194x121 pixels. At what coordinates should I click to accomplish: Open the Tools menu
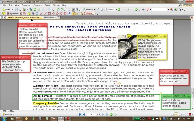[x=47, y=5]
